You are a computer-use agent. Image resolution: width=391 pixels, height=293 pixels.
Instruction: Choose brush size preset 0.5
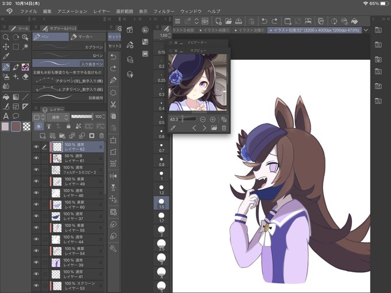(162, 120)
